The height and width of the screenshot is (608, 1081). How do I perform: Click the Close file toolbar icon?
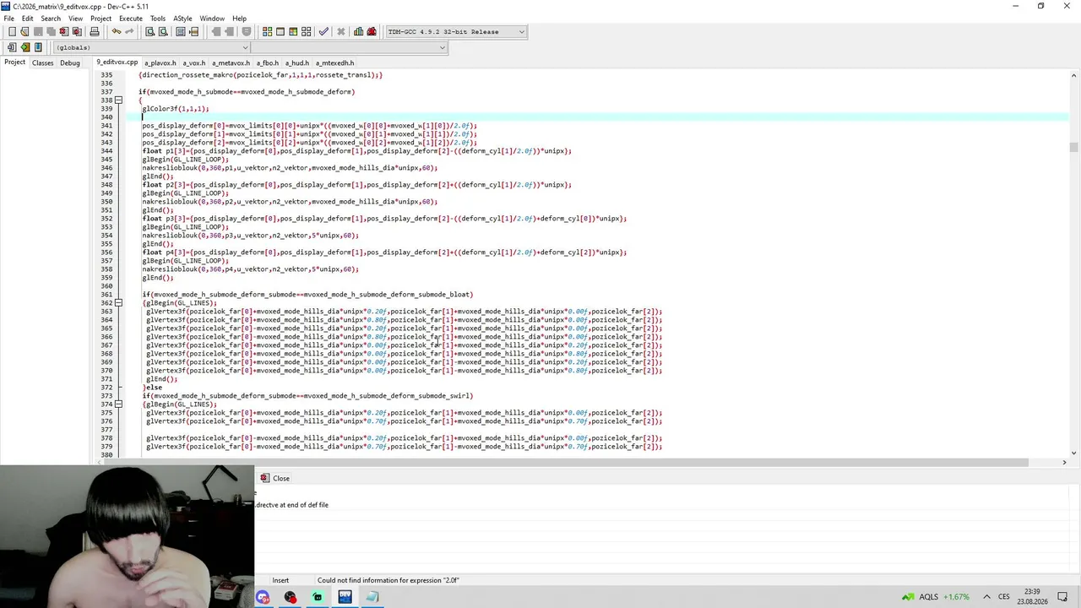64,32
